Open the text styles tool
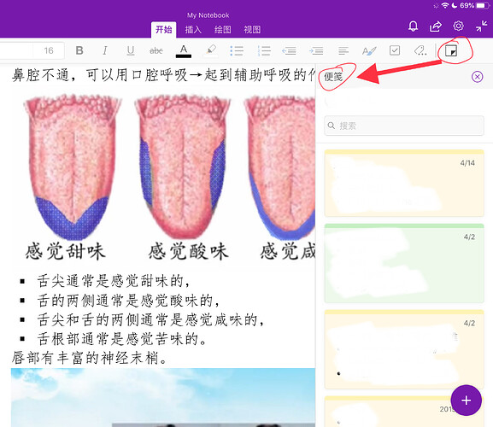This screenshot has width=493, height=427. [369, 50]
